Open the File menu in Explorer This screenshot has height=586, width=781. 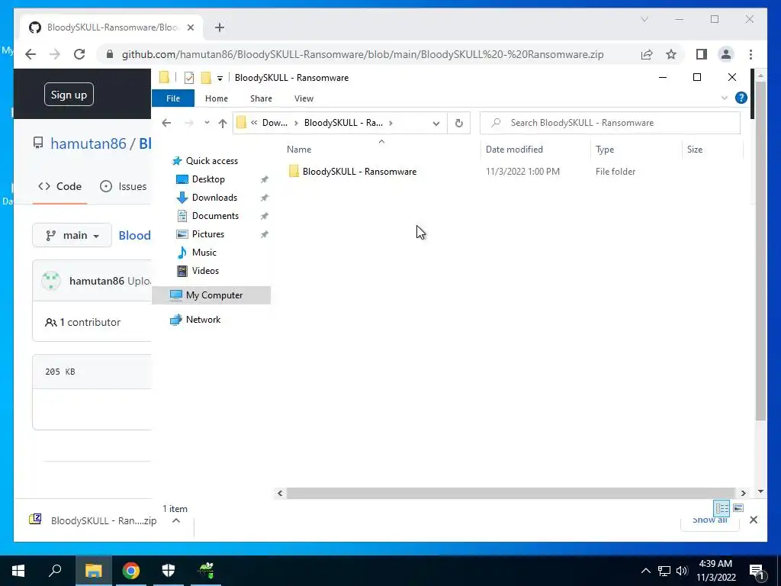pyautogui.click(x=173, y=98)
